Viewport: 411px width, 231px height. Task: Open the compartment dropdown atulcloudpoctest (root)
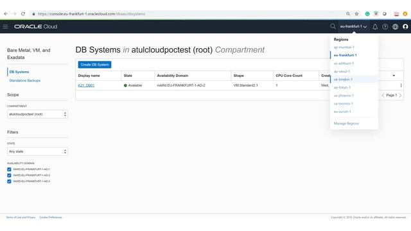[x=37, y=114]
